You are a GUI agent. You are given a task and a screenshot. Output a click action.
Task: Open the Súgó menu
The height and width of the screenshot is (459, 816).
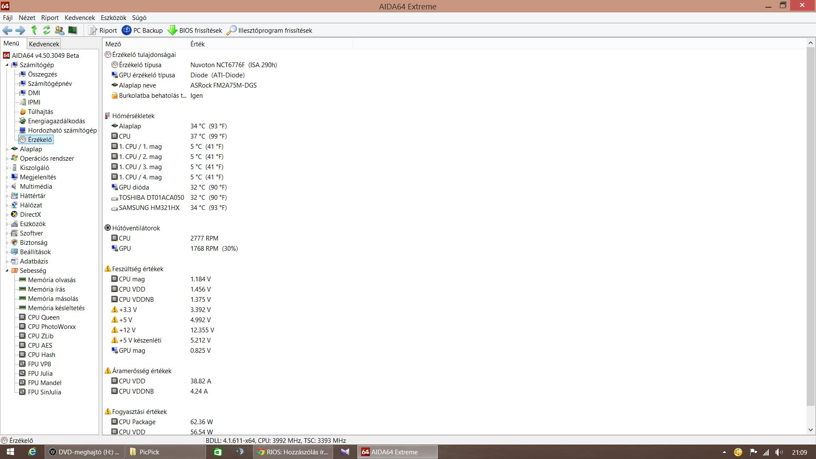pyautogui.click(x=139, y=17)
